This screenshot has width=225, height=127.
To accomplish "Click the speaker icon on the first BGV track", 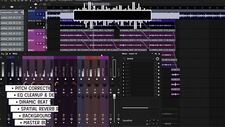I will [x=38, y=33].
